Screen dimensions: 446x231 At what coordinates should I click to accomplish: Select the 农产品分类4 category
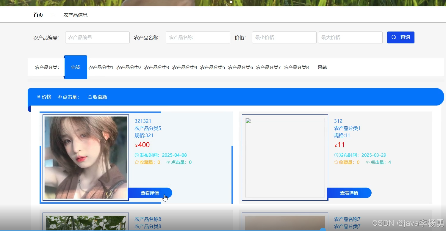pyautogui.click(x=185, y=67)
